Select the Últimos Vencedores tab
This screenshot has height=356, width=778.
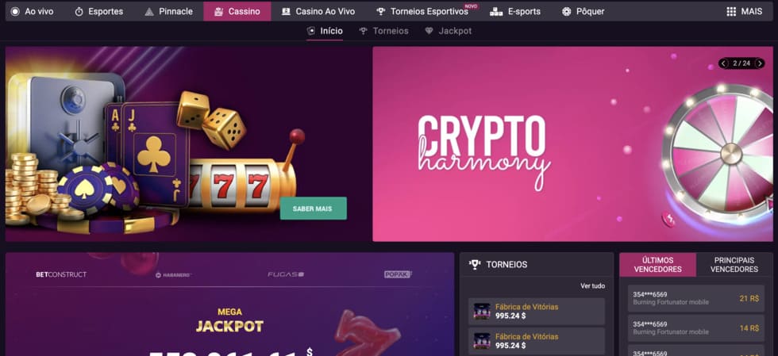658,265
